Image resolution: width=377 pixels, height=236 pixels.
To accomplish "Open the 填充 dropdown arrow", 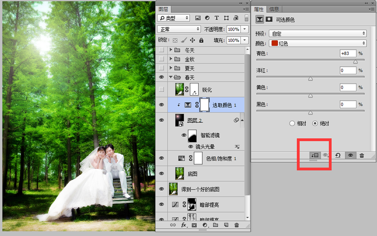I will (x=245, y=40).
